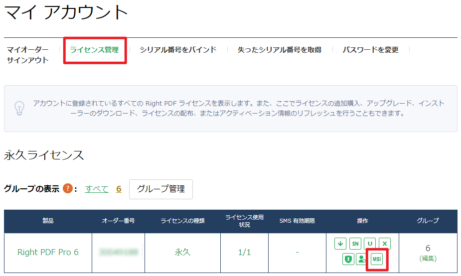Click the ライセンスの種類 column header

click(x=182, y=221)
